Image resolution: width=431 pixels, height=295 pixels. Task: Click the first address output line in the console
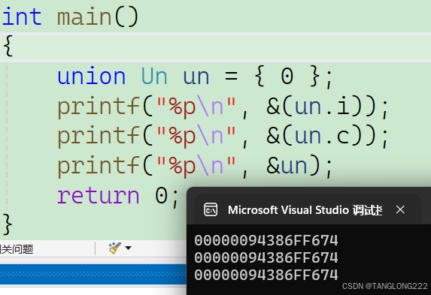click(x=266, y=240)
